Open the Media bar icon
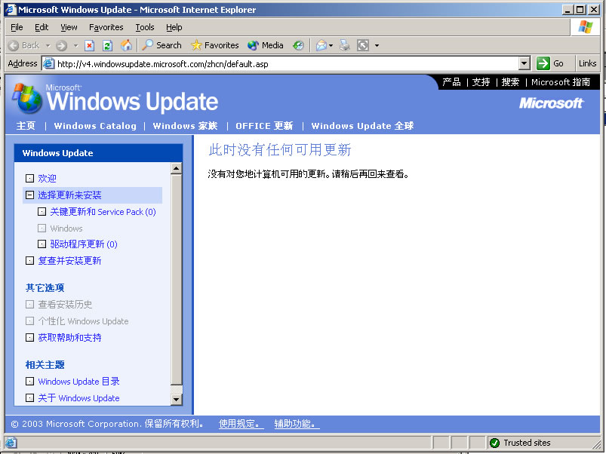 point(253,45)
